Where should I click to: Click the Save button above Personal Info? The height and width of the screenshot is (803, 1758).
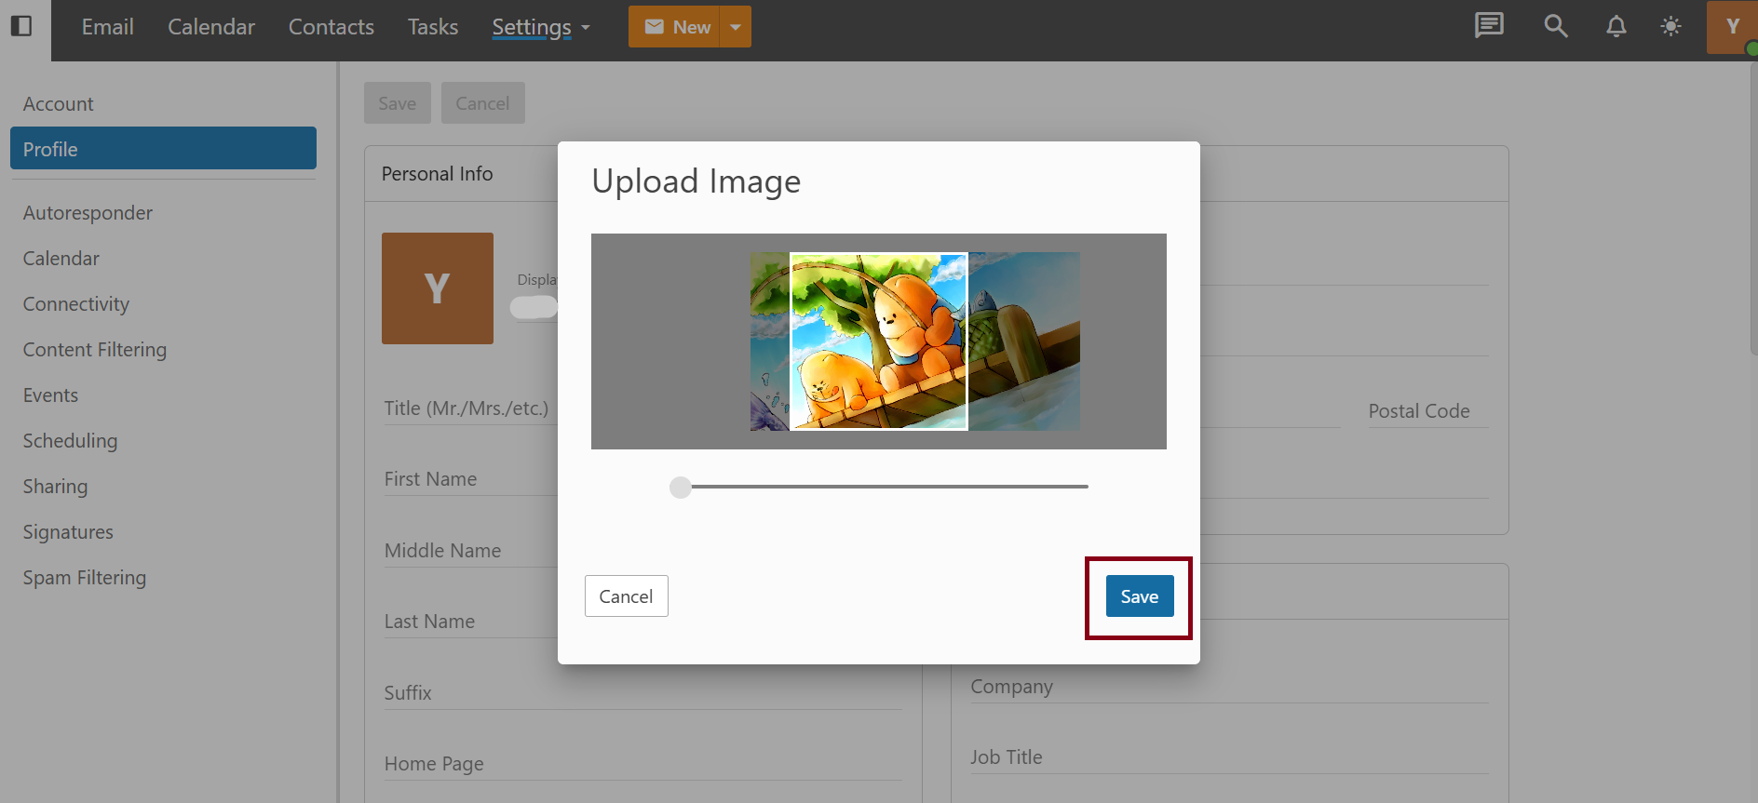[398, 103]
